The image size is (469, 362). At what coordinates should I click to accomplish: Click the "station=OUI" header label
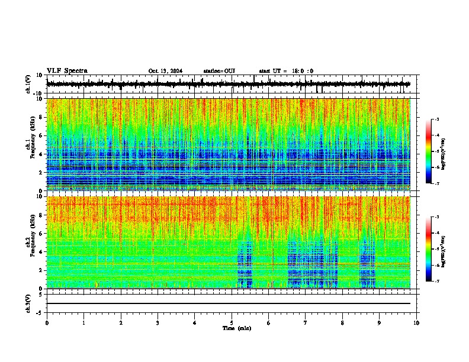(x=219, y=71)
